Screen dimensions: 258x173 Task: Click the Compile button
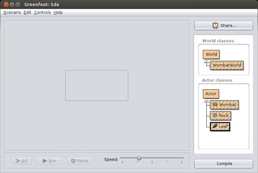pos(224,164)
